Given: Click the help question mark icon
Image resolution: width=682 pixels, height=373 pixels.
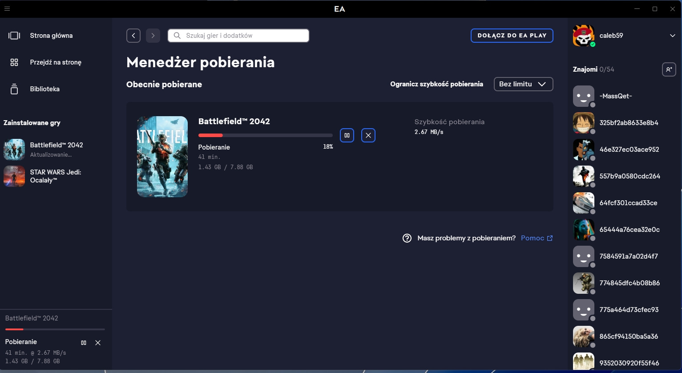Looking at the screenshot, I should (x=407, y=238).
